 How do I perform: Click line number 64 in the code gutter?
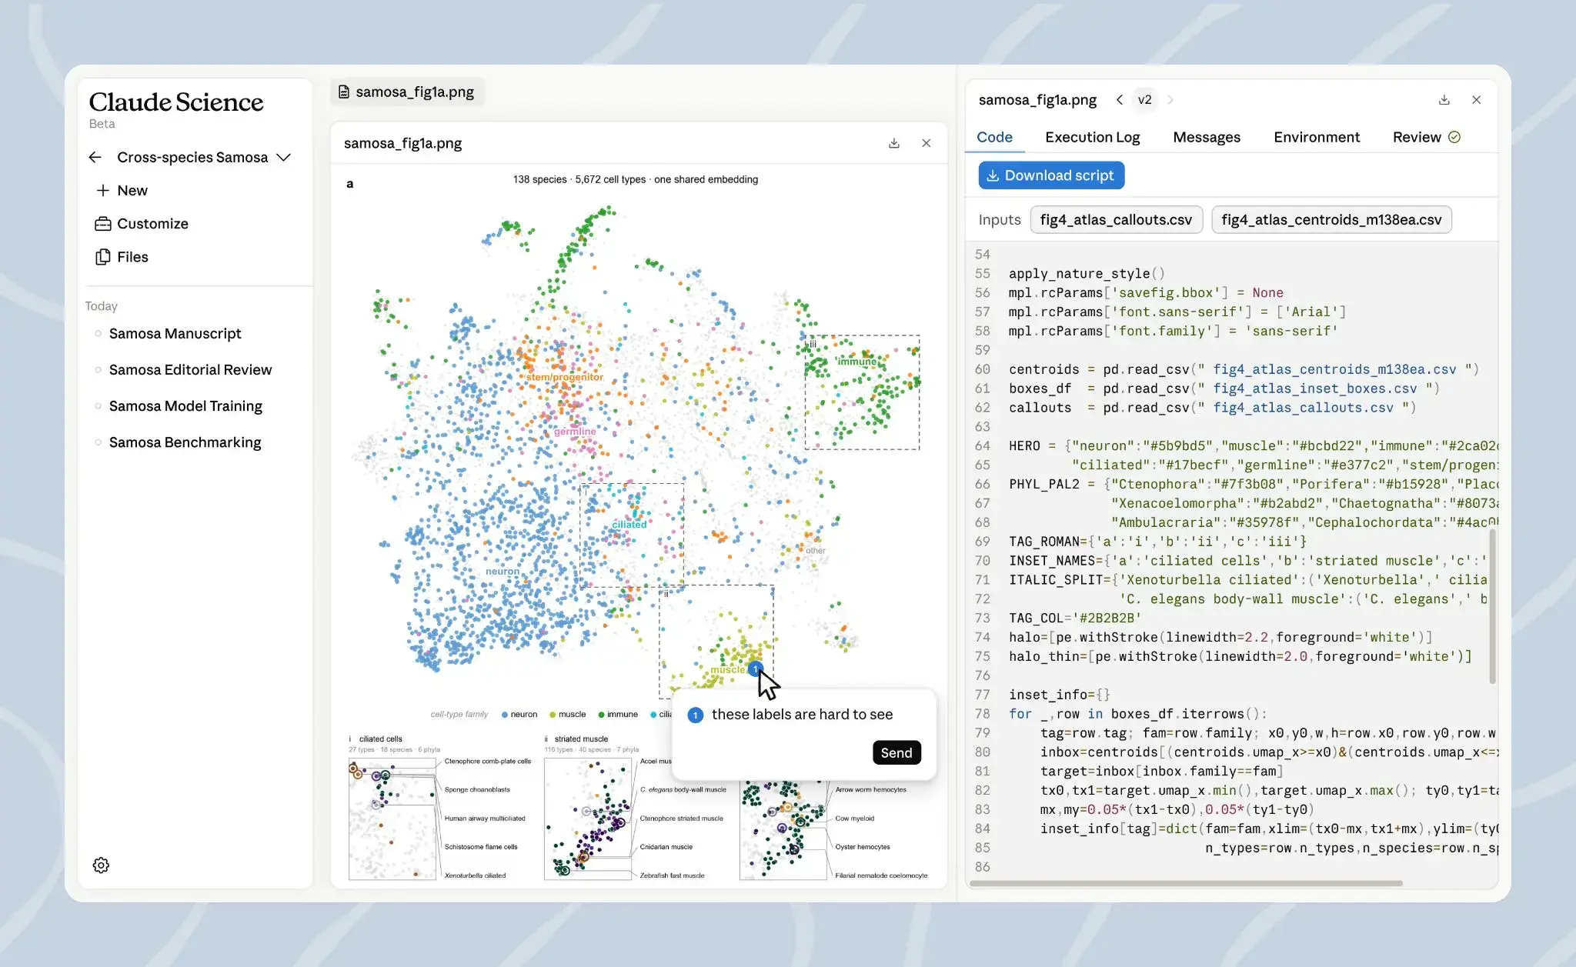[x=982, y=445]
